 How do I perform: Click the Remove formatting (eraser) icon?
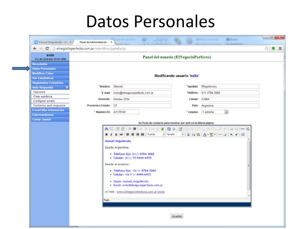pyautogui.click(x=225, y=134)
